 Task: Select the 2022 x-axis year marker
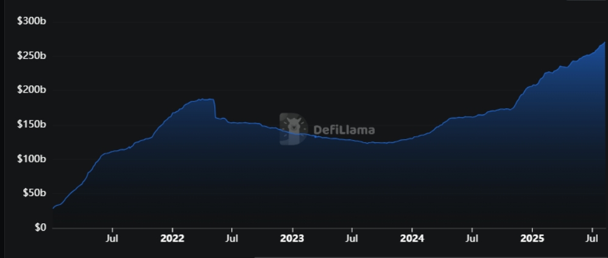coord(172,239)
